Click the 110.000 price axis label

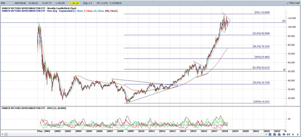coord(291,18)
